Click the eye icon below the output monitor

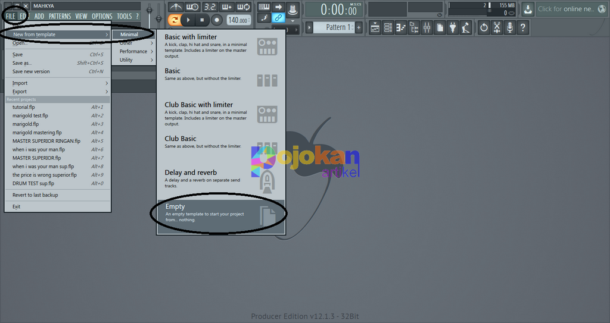(440, 15)
